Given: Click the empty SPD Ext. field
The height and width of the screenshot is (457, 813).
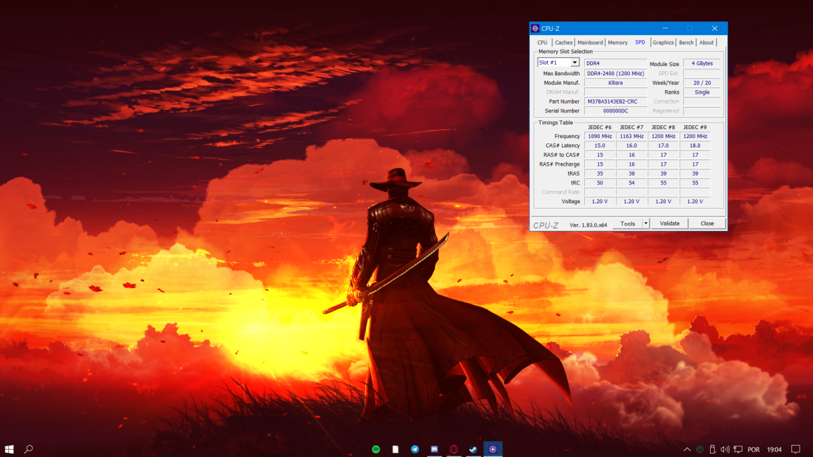Looking at the screenshot, I should pyautogui.click(x=702, y=73).
